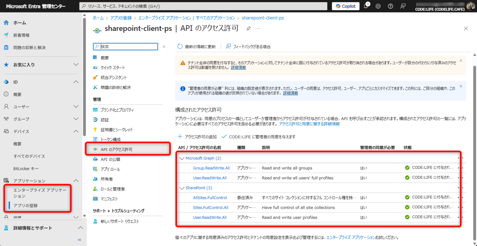Open the account avatar picture

point(470,6)
